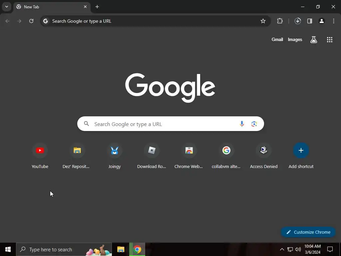Open the Extensions puzzle icon
341x256 pixels.
pos(280,21)
